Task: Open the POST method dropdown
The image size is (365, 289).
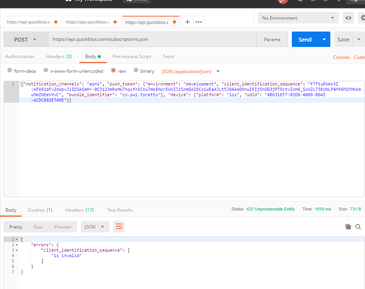Action: pos(25,39)
